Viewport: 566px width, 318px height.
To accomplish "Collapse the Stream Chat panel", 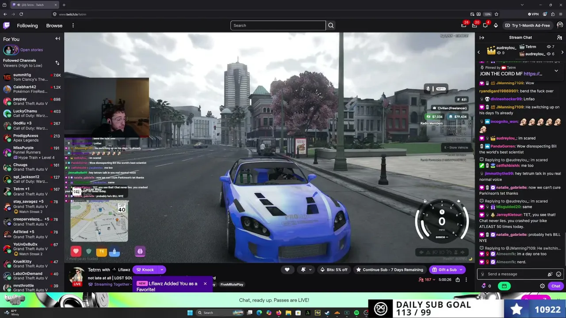I will [x=482, y=38].
